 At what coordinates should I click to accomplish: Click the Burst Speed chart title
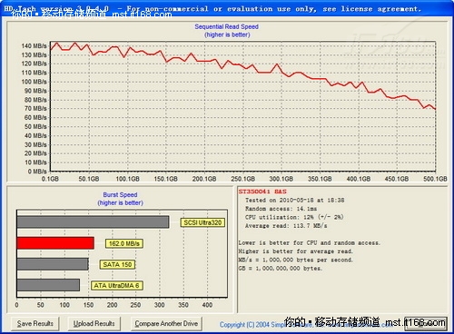(120, 195)
